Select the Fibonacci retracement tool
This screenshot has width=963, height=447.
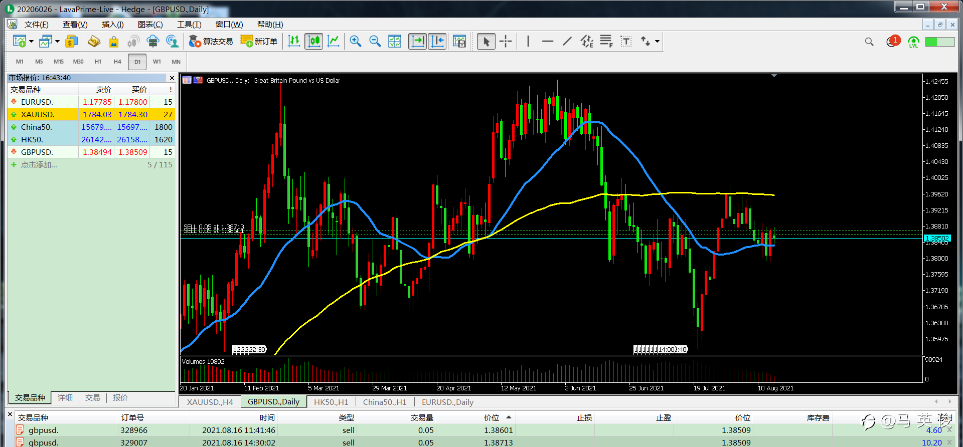[606, 42]
